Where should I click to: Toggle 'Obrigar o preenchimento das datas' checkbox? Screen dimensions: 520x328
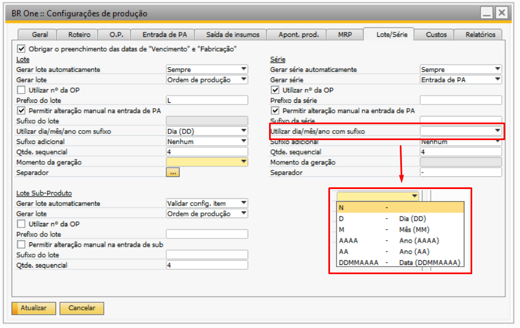(x=22, y=49)
